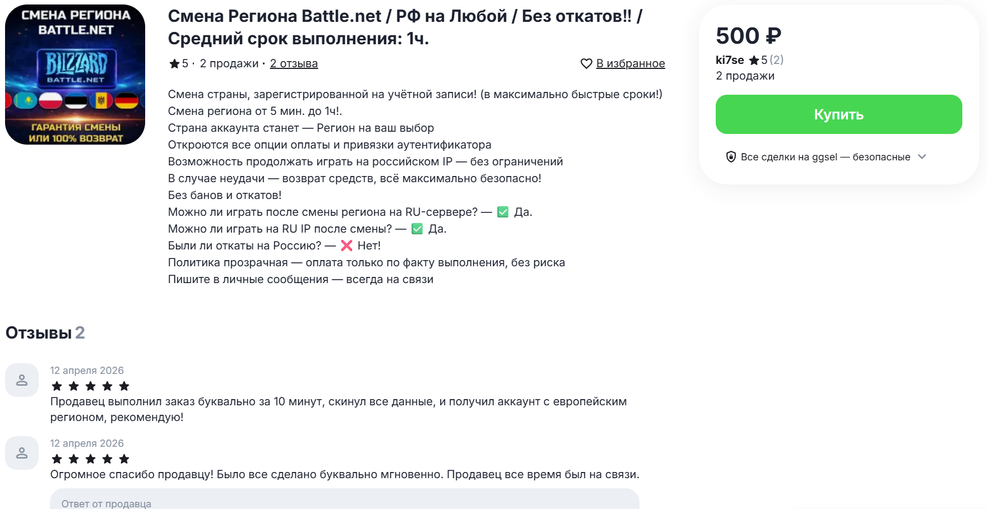Expand the safe deals chevron arrow
Viewport: 987px width, 509px height.
(922, 157)
